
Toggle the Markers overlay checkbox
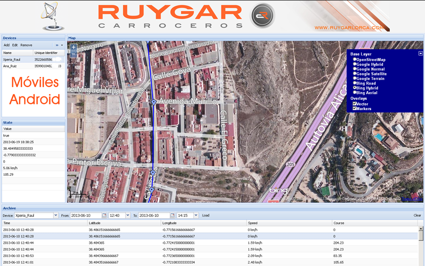pyautogui.click(x=355, y=109)
